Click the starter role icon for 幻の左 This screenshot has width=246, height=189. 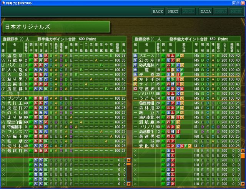pyautogui.click(x=135, y=61)
